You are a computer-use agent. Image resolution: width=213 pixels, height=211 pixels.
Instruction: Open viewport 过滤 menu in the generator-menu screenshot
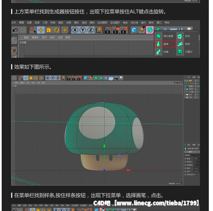[60, 37]
